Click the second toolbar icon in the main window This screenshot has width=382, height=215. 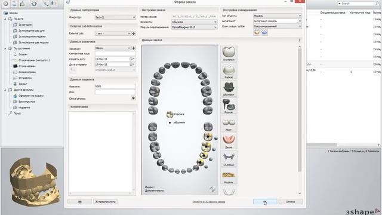14,4
